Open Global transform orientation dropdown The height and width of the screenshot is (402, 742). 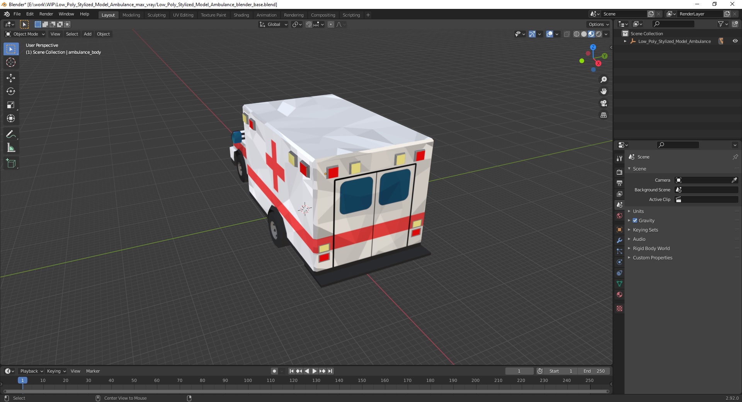274,24
